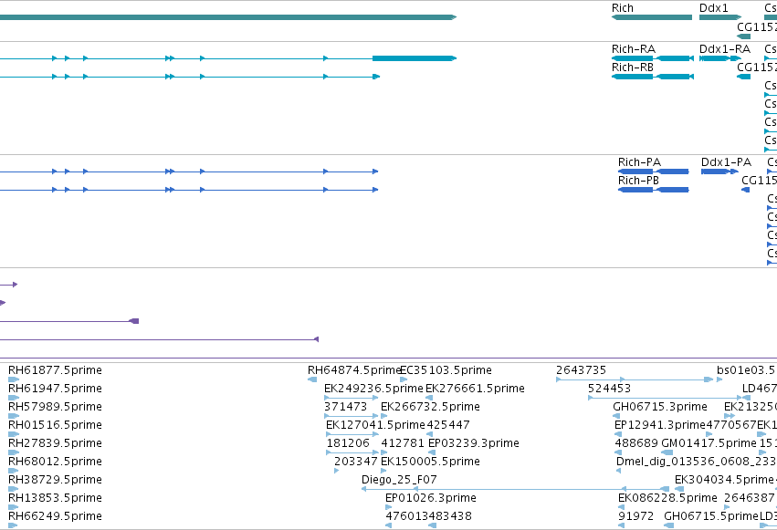777x530 pixels.
Task: Click the Rich-PA coding sequence label
Action: tap(639, 162)
